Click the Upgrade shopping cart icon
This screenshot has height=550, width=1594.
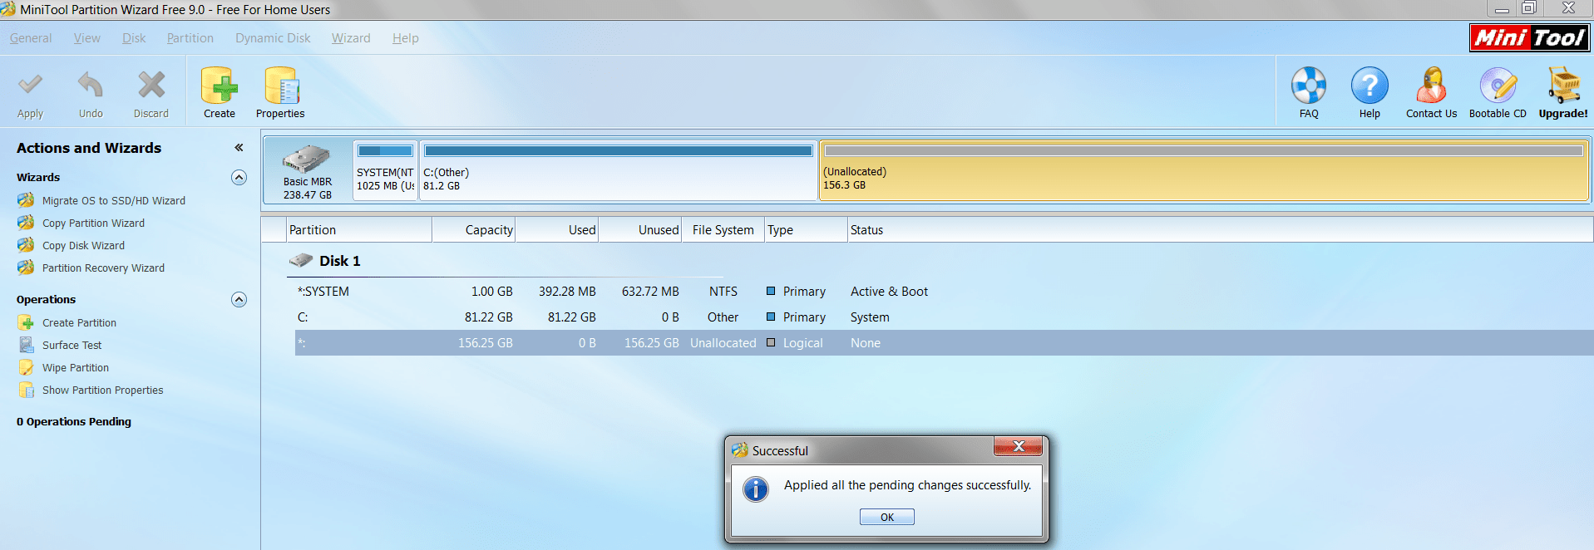tap(1563, 85)
